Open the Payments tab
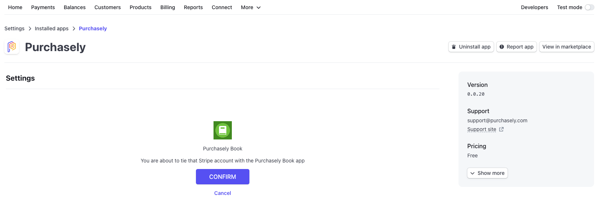 [43, 7]
